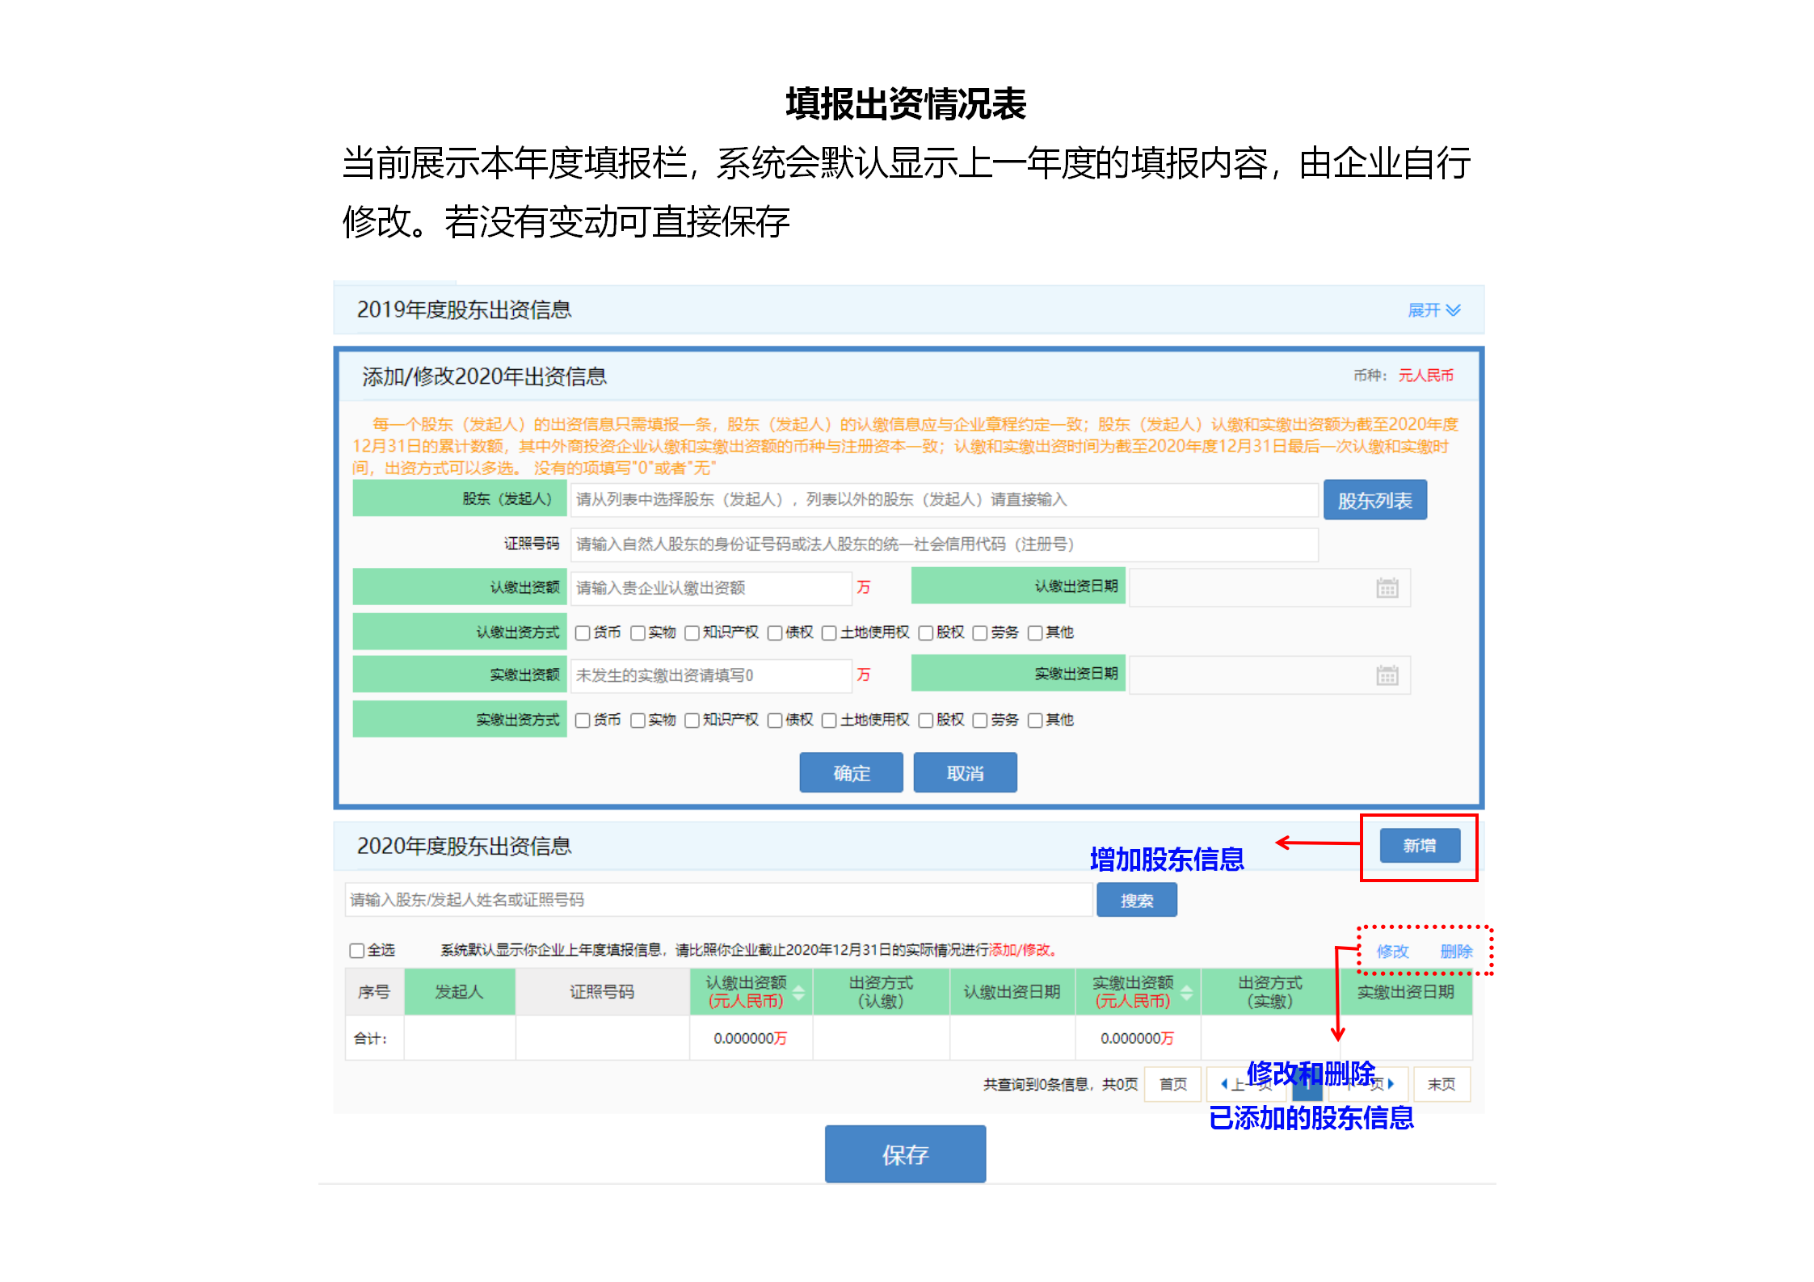Check 知识产权 under 实缴出资方式
This screenshot has height=1282, width=1814.
tap(691, 719)
